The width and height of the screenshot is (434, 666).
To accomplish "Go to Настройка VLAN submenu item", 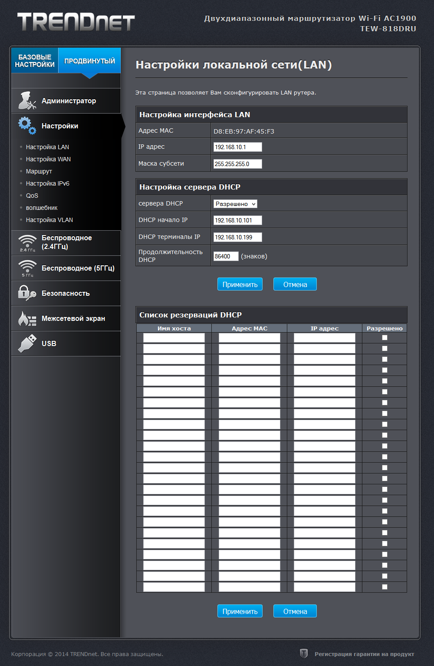I will click(x=49, y=220).
